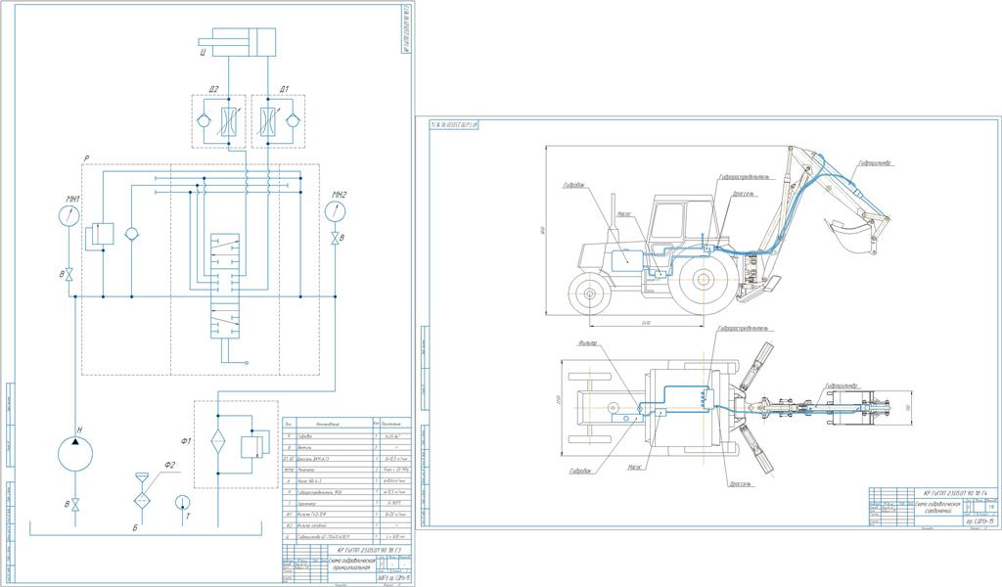Click the adjustable throttle inside block Д1
Screen dimensions: 1002x587
tap(267, 120)
